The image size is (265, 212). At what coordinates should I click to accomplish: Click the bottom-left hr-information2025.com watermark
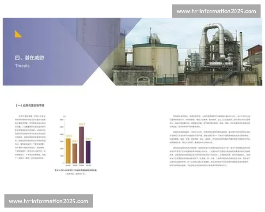(49, 201)
